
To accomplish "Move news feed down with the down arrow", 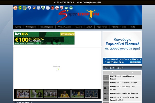I will (x=131, y=73).
